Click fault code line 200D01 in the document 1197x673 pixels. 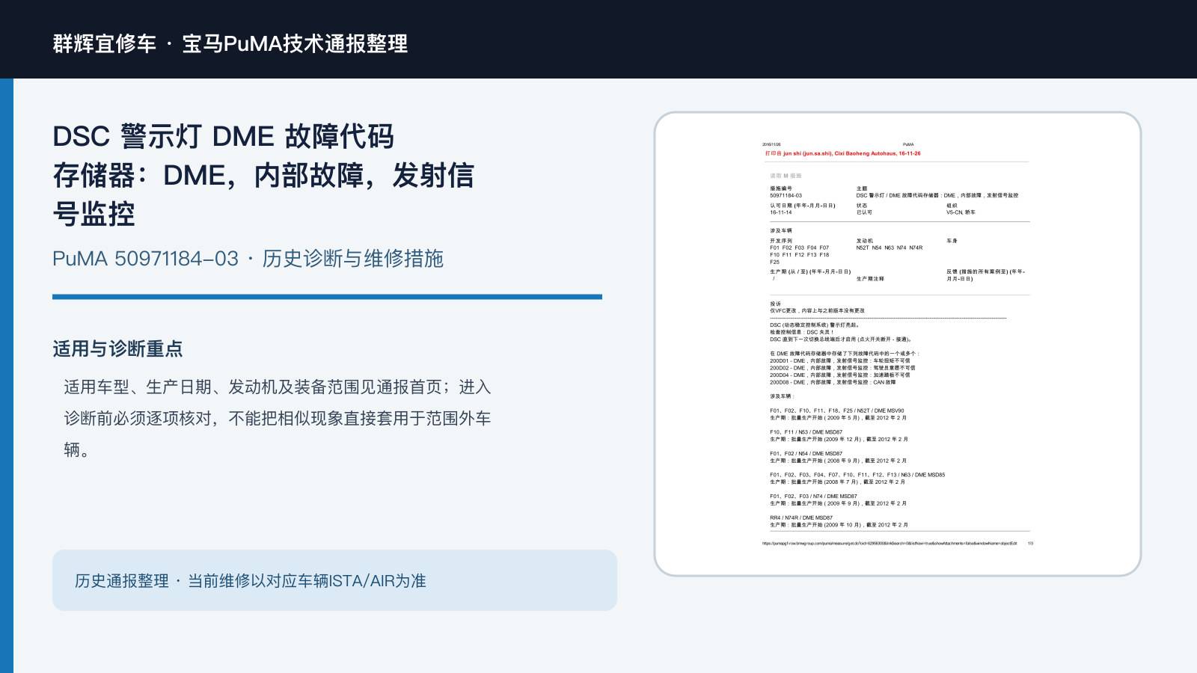click(840, 360)
